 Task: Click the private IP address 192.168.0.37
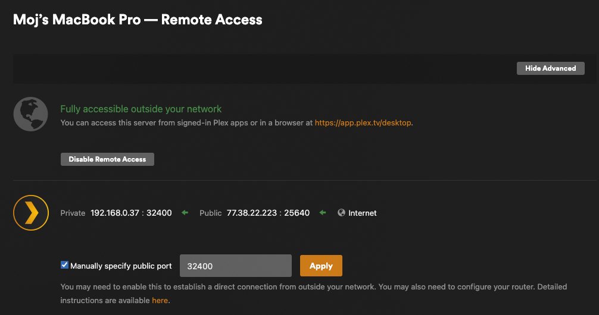point(114,213)
